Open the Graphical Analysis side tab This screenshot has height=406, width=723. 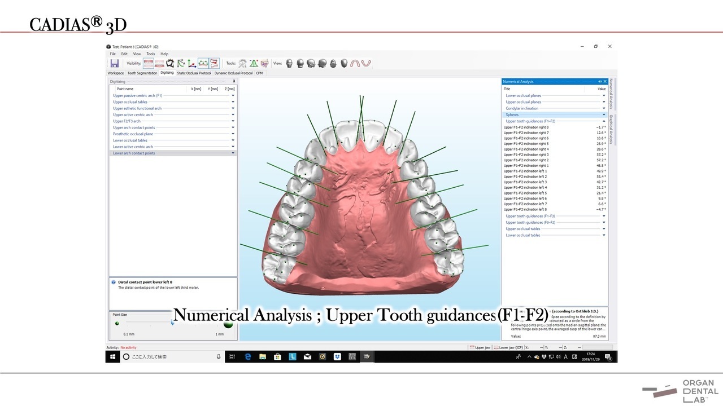(x=611, y=129)
